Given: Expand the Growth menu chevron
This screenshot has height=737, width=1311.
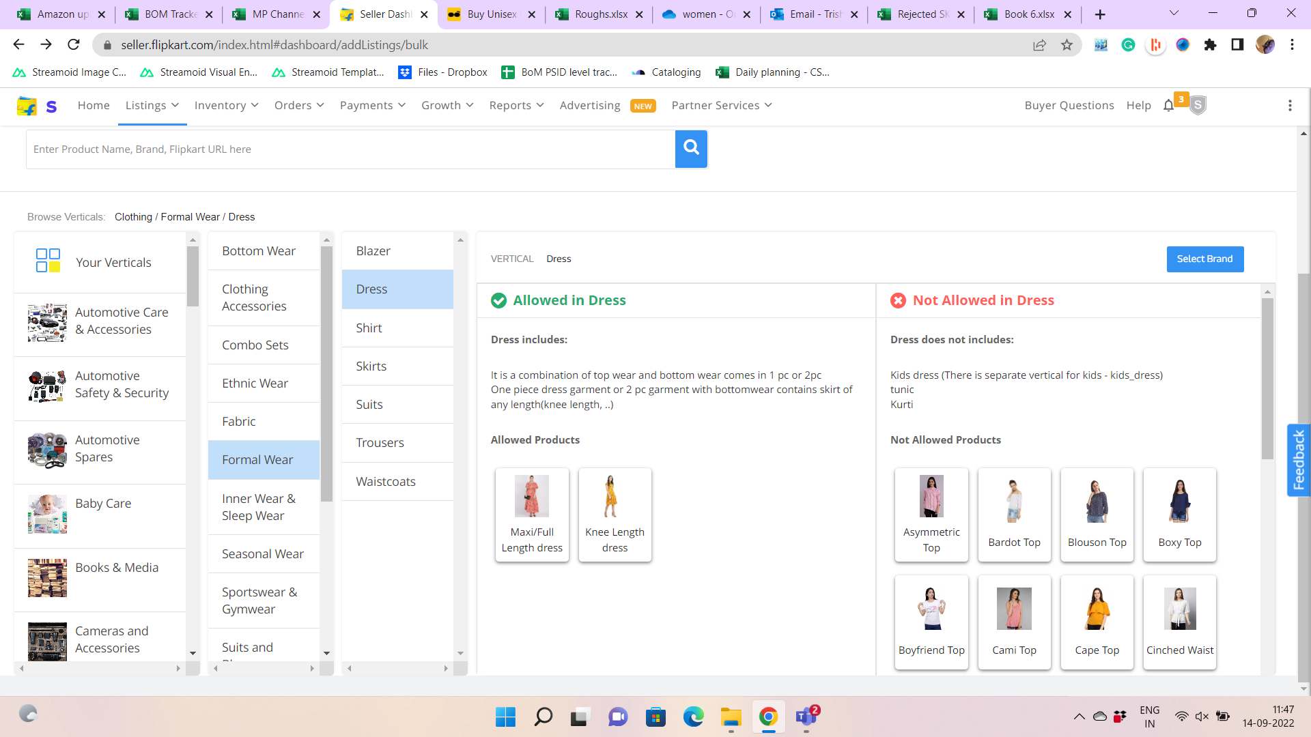Looking at the screenshot, I should point(470,106).
